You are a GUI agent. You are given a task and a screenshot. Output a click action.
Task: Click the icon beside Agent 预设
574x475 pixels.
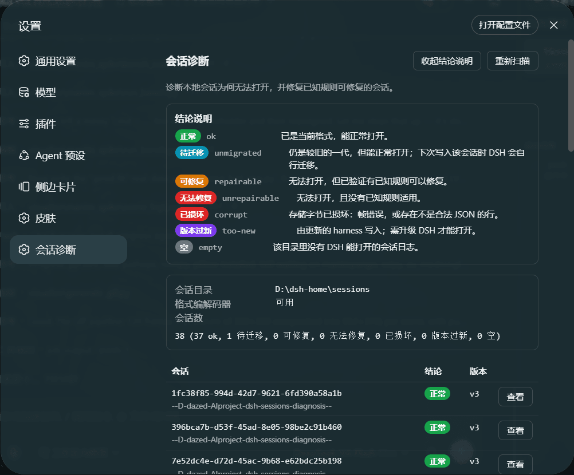24,156
